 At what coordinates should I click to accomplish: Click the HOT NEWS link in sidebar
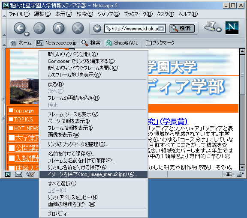pos(26,128)
